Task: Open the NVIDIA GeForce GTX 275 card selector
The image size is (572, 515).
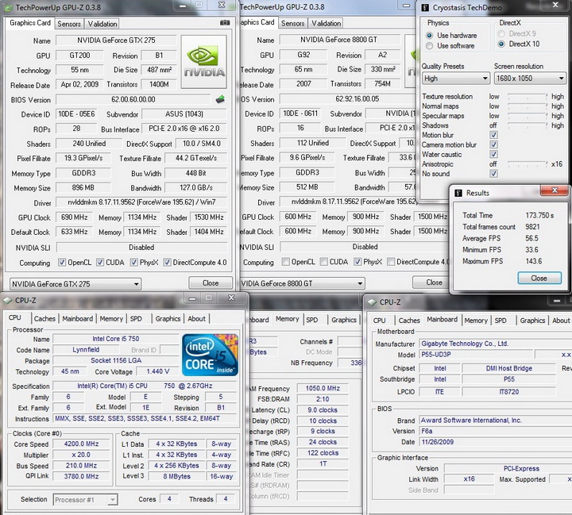Action: point(75,284)
